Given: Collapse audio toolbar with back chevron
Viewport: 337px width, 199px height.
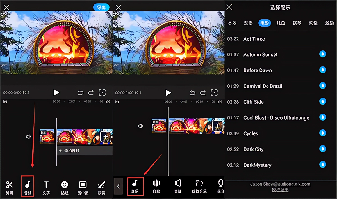Looking at the screenshot, I should tap(118, 186).
